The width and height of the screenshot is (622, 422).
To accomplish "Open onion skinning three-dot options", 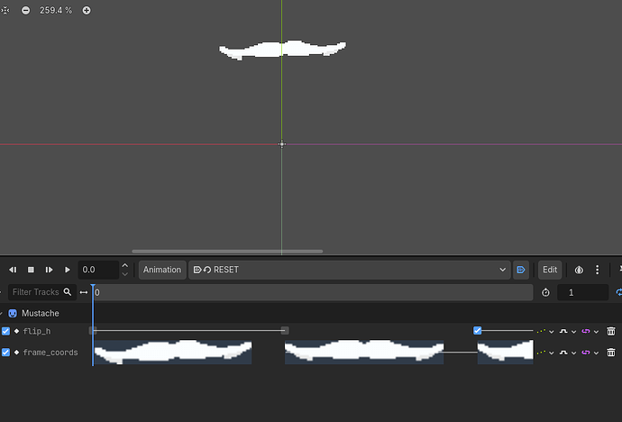I will (597, 270).
